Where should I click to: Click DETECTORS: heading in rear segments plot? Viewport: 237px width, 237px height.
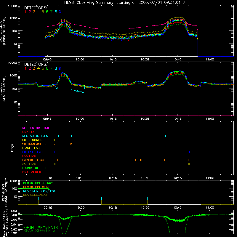pyautogui.click(x=36, y=64)
